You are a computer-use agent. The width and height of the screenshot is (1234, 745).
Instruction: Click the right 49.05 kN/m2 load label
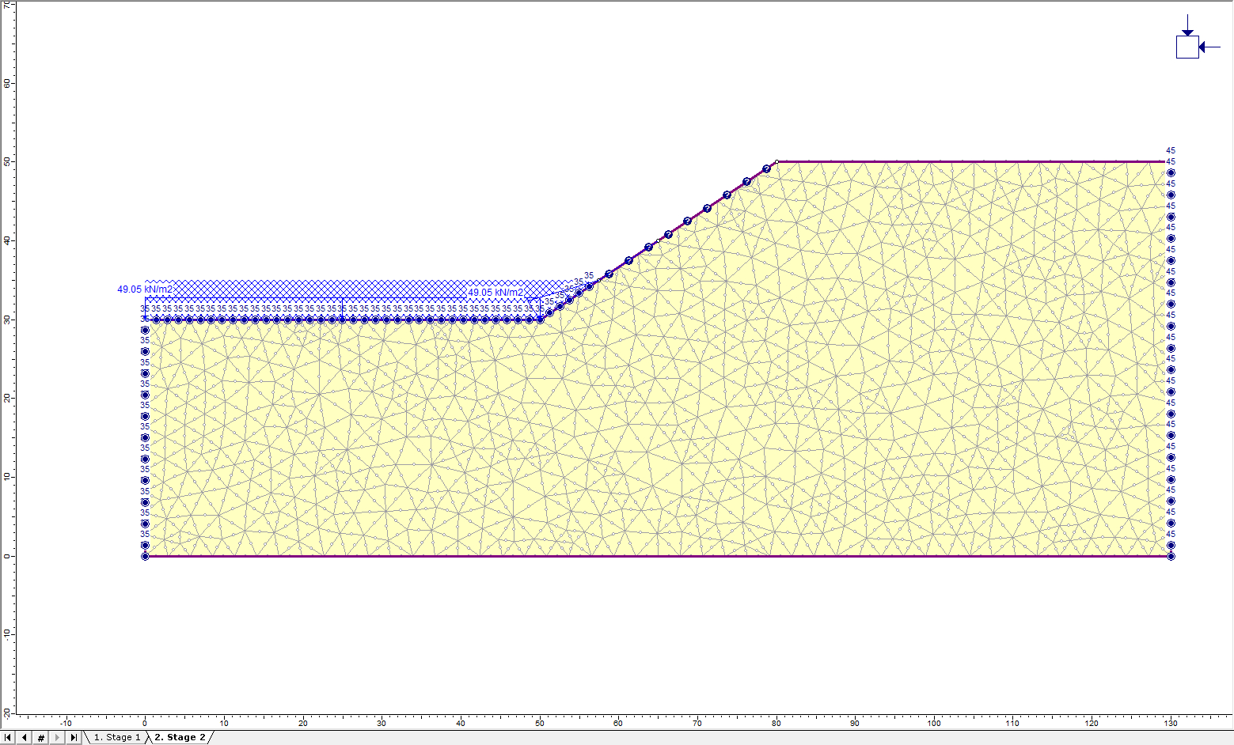(495, 293)
